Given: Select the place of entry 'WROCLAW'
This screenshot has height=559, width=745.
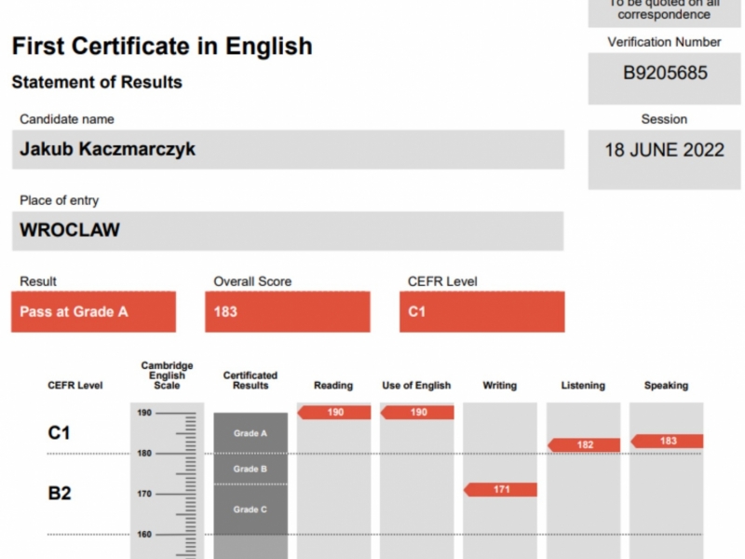Looking at the screenshot, I should (70, 230).
